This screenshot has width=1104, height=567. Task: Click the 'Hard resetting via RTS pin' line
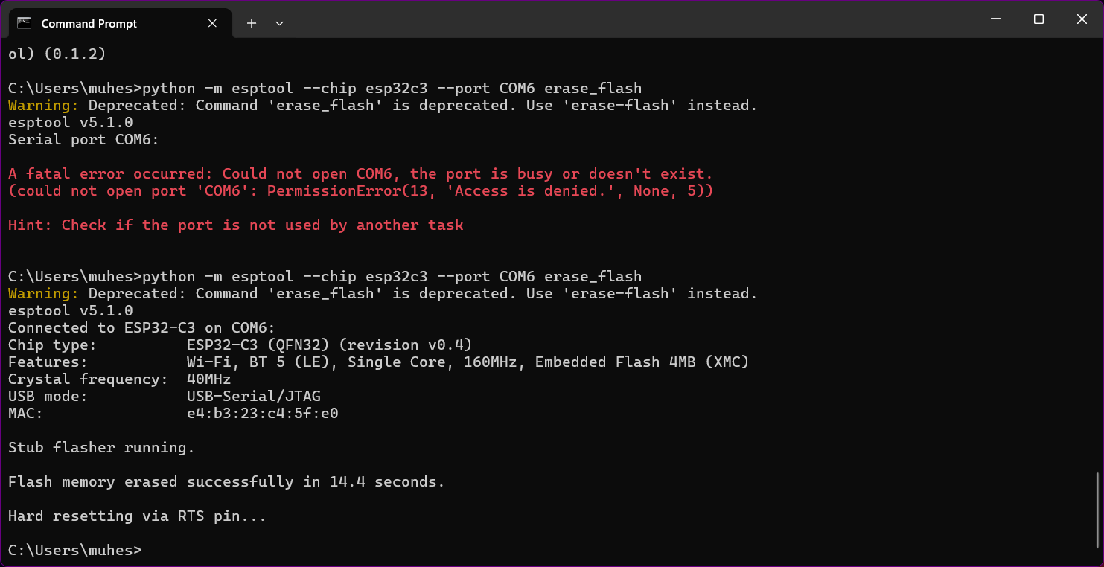(137, 516)
